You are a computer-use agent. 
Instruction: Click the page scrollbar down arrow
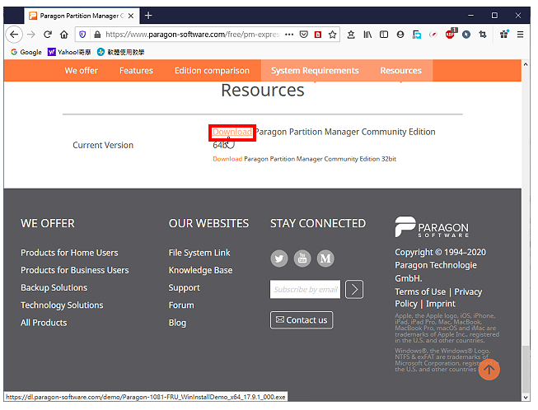pyautogui.click(x=526, y=398)
